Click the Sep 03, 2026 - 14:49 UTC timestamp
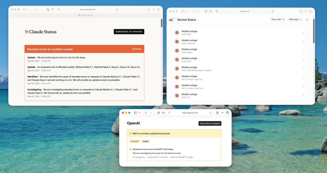 39,61
